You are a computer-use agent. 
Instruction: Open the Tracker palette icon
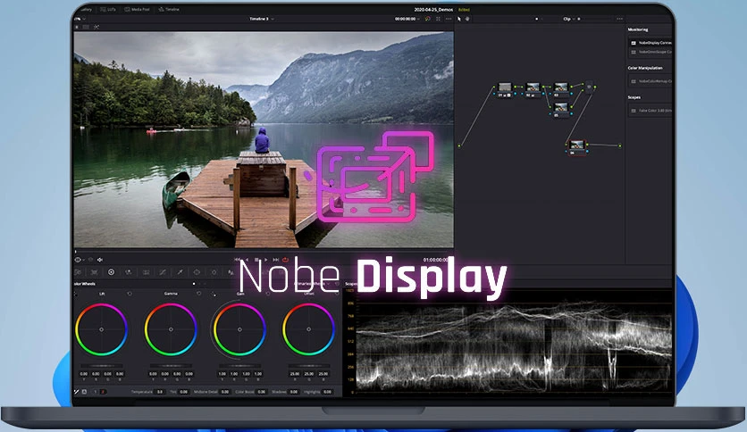coord(214,272)
